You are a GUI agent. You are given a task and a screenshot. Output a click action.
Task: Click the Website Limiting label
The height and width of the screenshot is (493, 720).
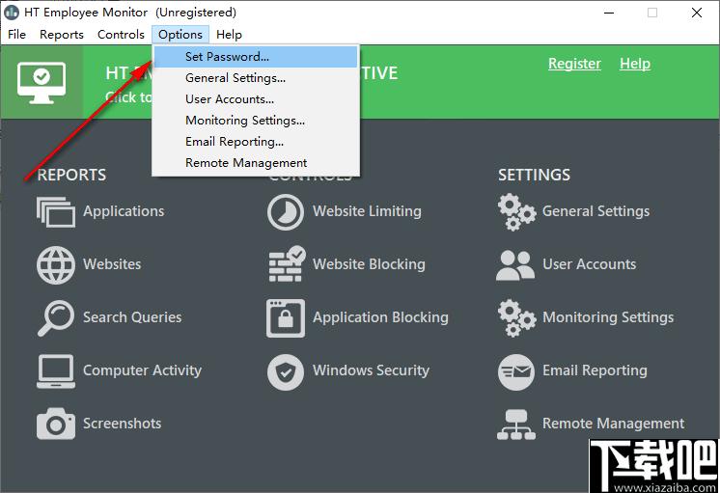367,211
